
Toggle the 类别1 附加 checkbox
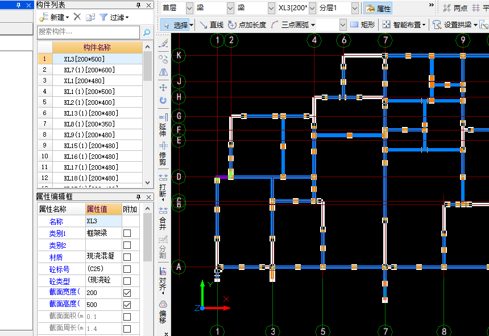[127, 233]
